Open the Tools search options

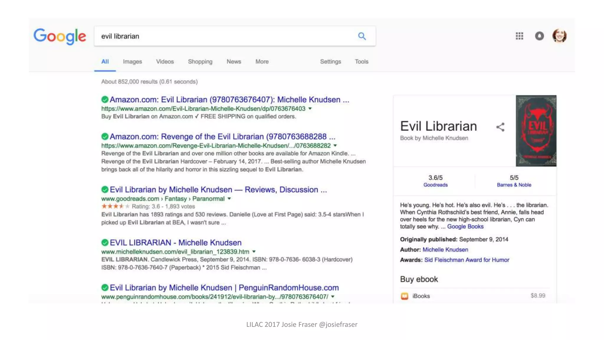click(361, 62)
